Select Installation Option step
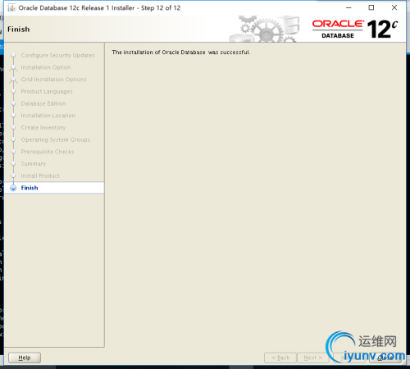This screenshot has height=369, width=410. (46, 67)
